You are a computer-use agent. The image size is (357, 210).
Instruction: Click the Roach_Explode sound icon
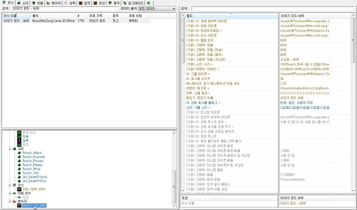point(19,157)
